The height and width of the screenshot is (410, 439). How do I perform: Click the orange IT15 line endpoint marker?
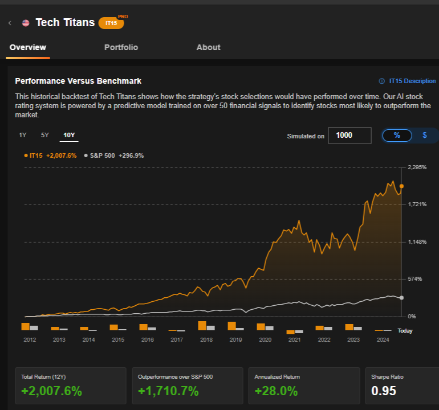[x=402, y=186]
